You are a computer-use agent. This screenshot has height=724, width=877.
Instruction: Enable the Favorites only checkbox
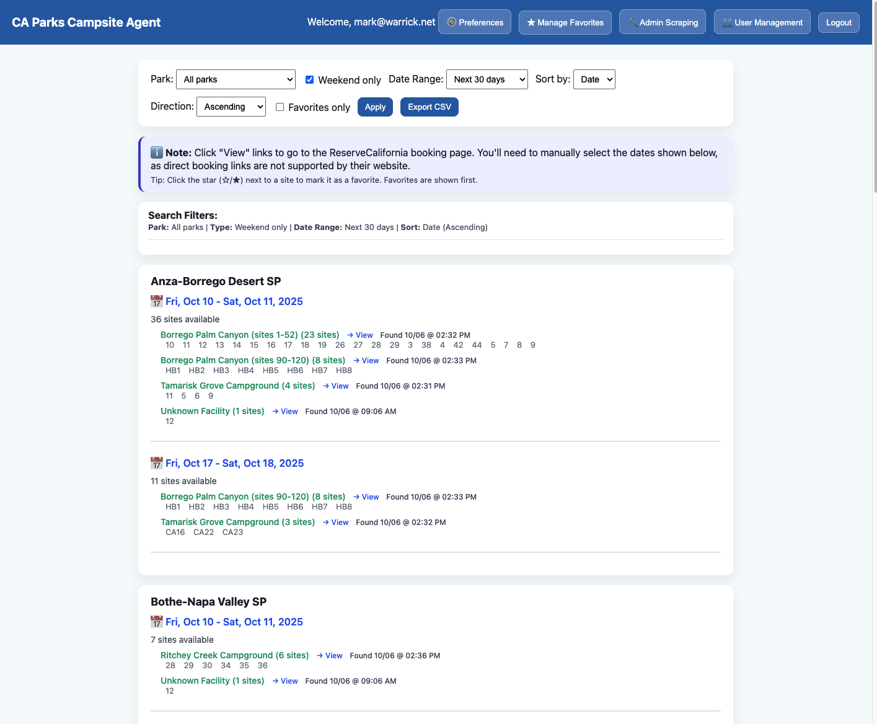coord(280,107)
